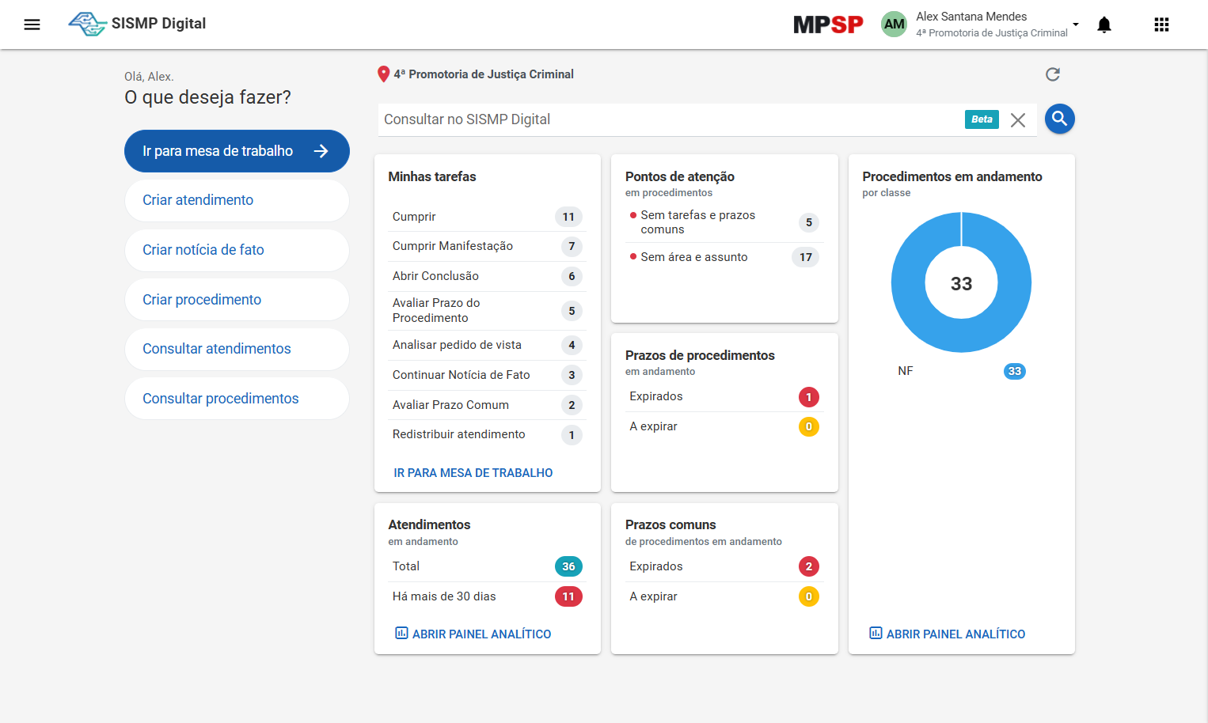Image resolution: width=1208 pixels, height=723 pixels.
Task: Click Expirados under Prazos de procedimentos
Action: click(724, 396)
